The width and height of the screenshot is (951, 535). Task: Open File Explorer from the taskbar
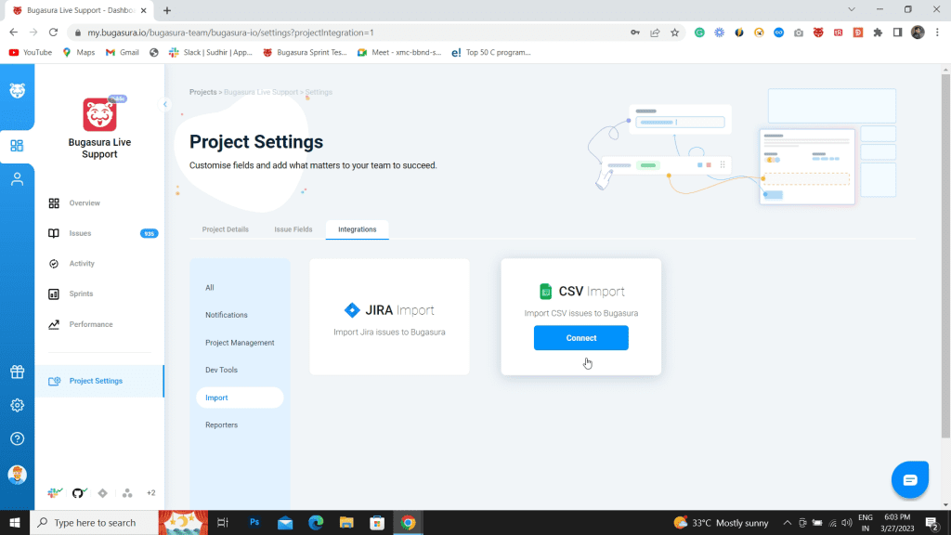346,522
